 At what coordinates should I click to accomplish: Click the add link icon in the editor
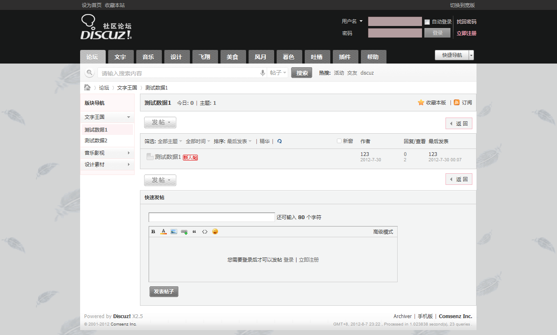pyautogui.click(x=184, y=232)
